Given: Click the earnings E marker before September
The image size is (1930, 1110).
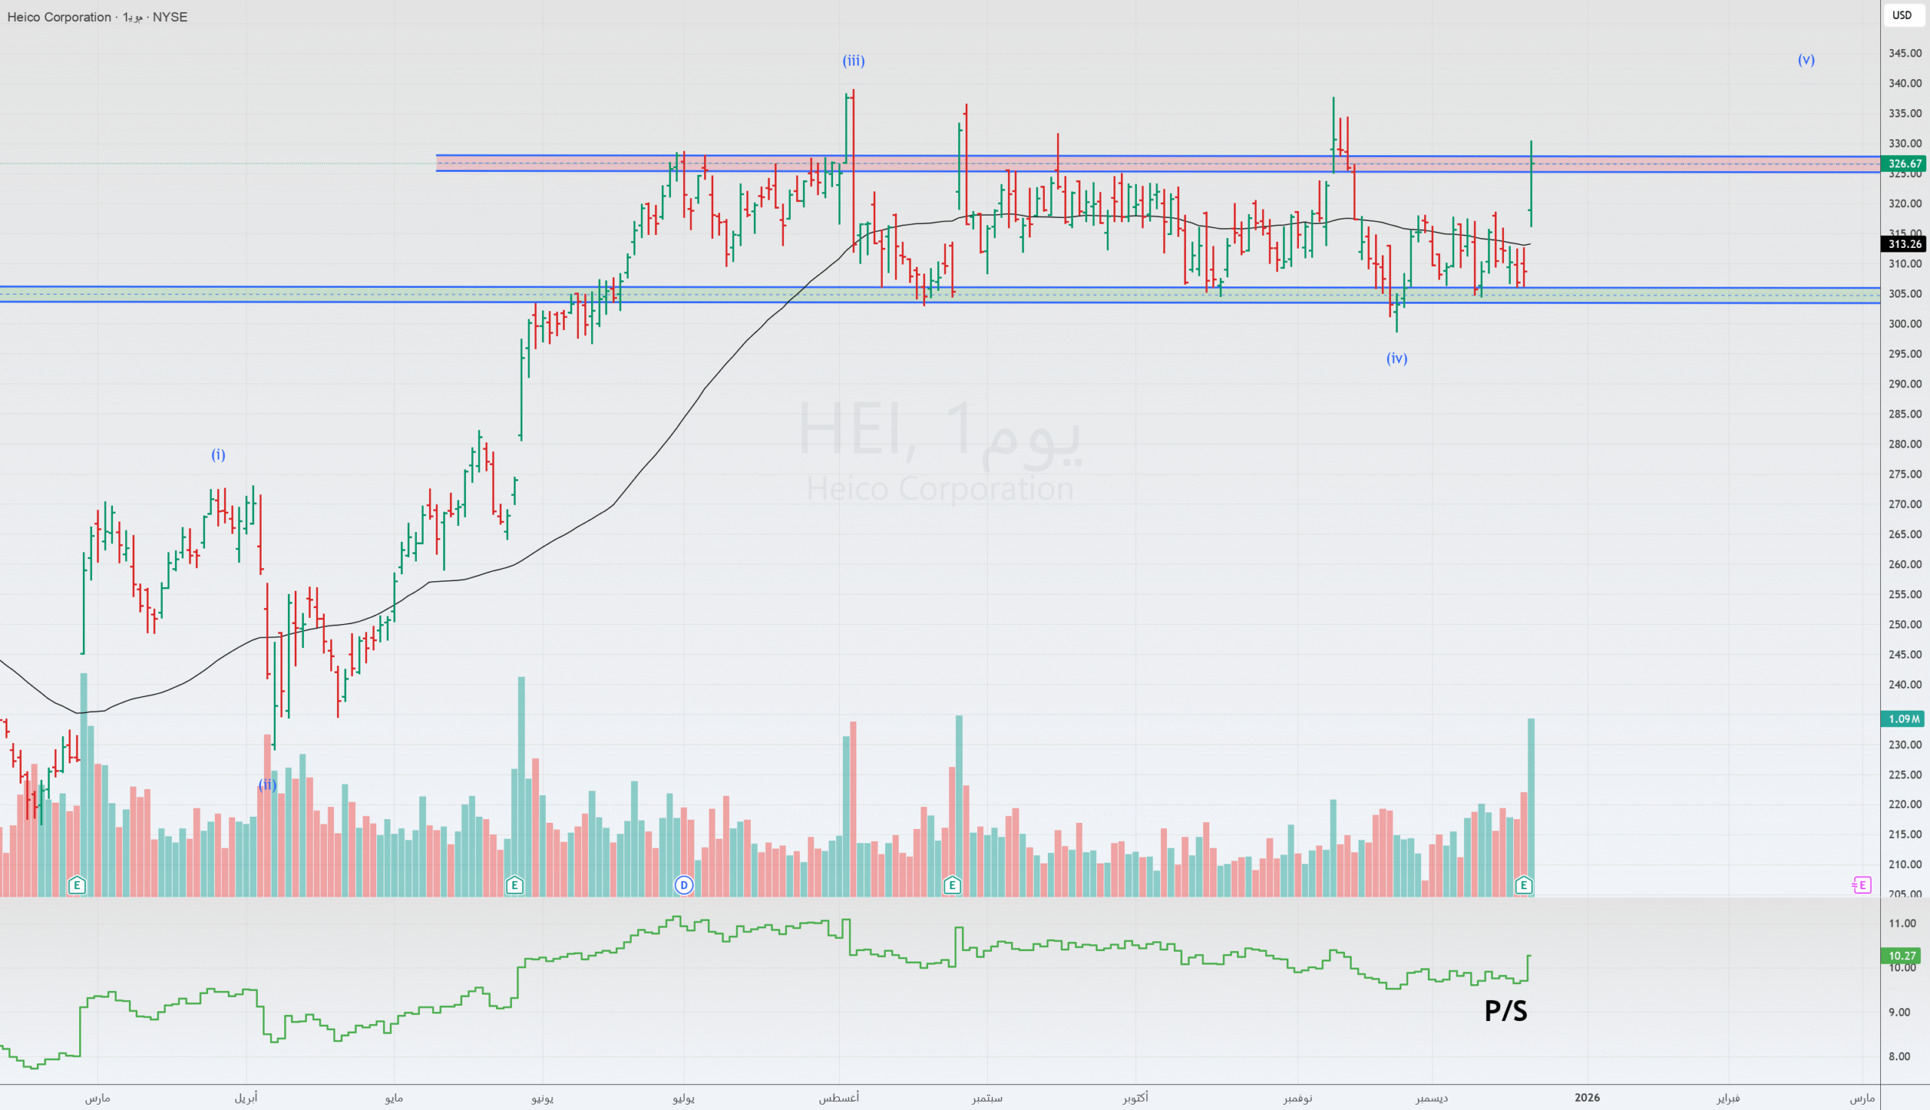Looking at the screenshot, I should coord(951,885).
